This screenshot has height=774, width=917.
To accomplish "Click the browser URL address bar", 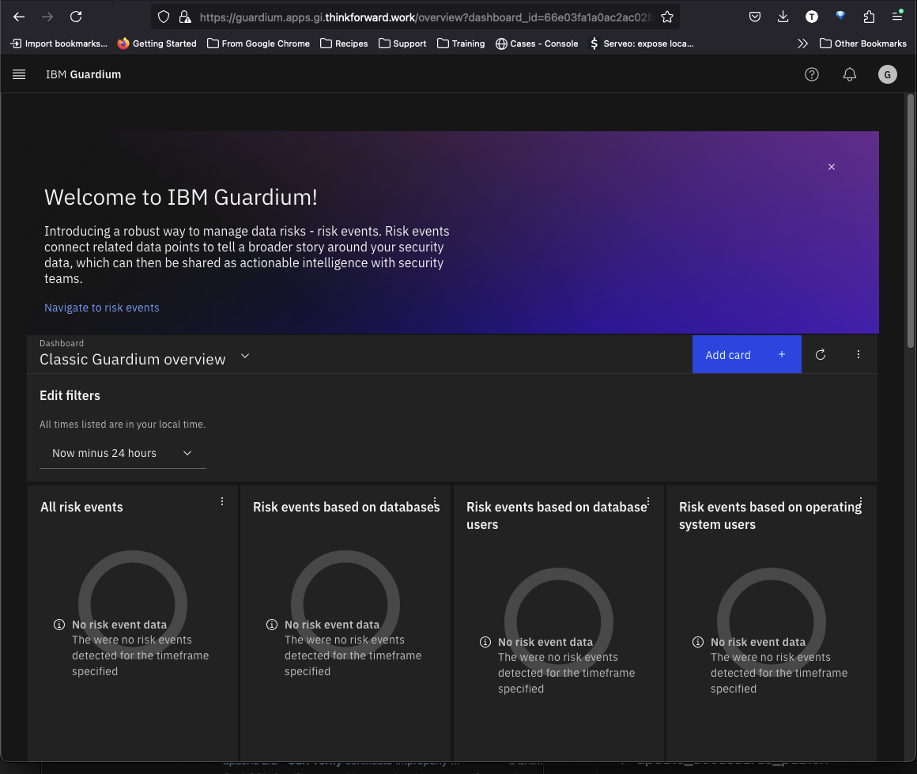I will 419,17.
